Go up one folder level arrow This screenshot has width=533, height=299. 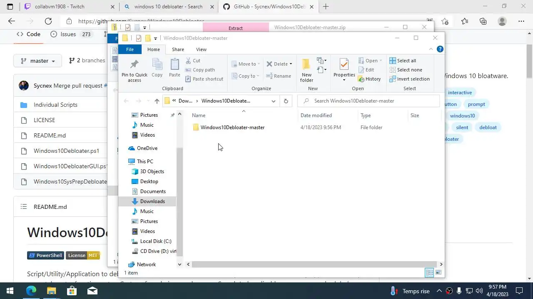point(157,101)
